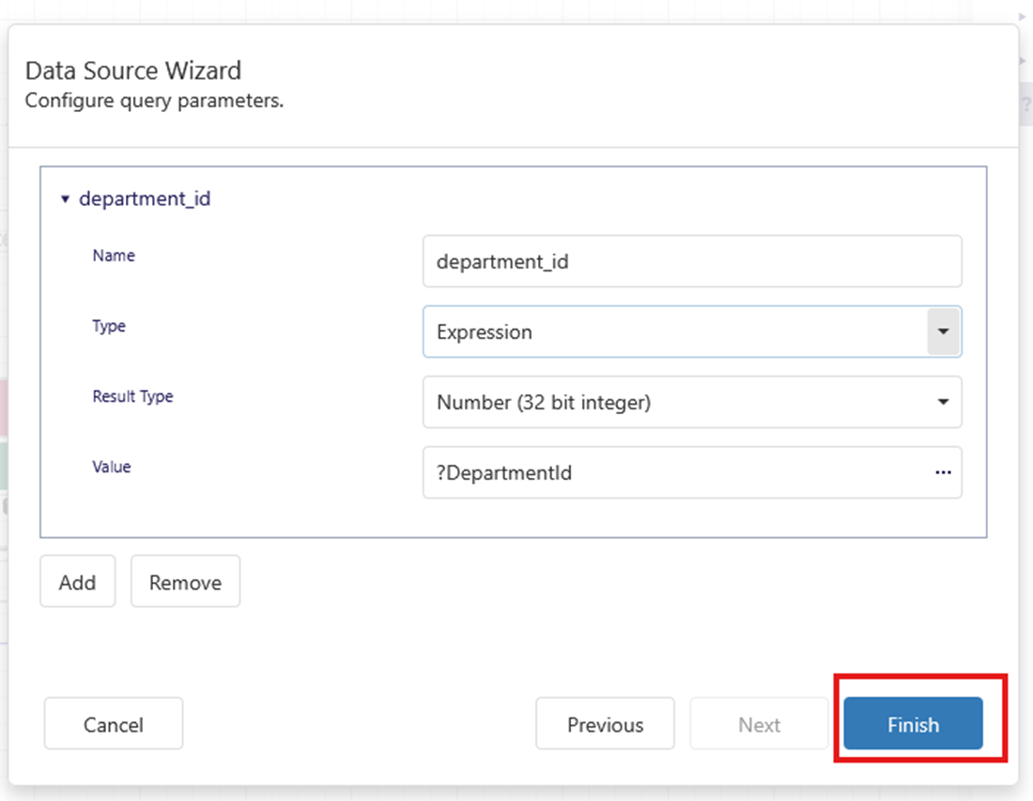The image size is (1033, 801).
Task: Click the Name field containing department_id
Action: 691,261
